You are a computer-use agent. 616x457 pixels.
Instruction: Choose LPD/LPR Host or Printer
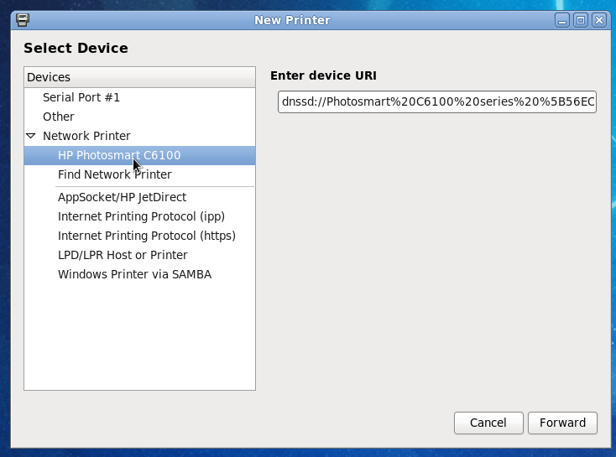123,255
